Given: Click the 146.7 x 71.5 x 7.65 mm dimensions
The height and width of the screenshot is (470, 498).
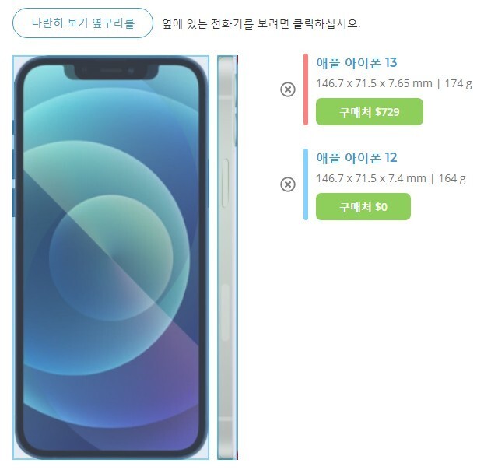Looking at the screenshot, I should coord(374,83).
